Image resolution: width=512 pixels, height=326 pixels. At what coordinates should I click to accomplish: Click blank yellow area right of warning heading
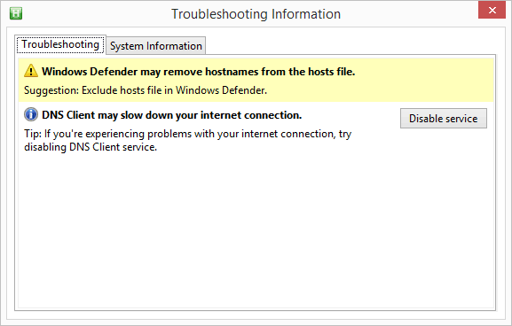pyautogui.click(x=424, y=72)
